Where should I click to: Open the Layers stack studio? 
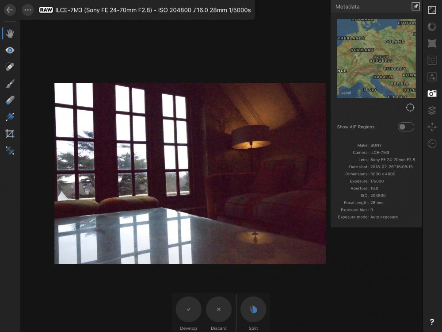(432, 110)
